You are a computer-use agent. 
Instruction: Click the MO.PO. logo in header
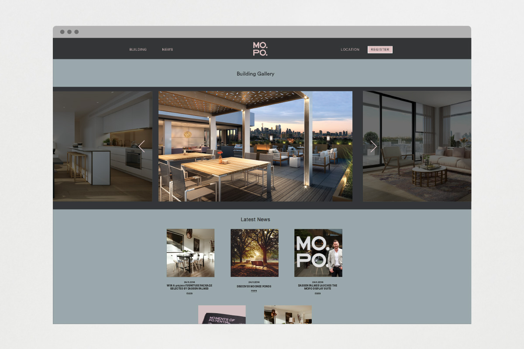coord(260,49)
